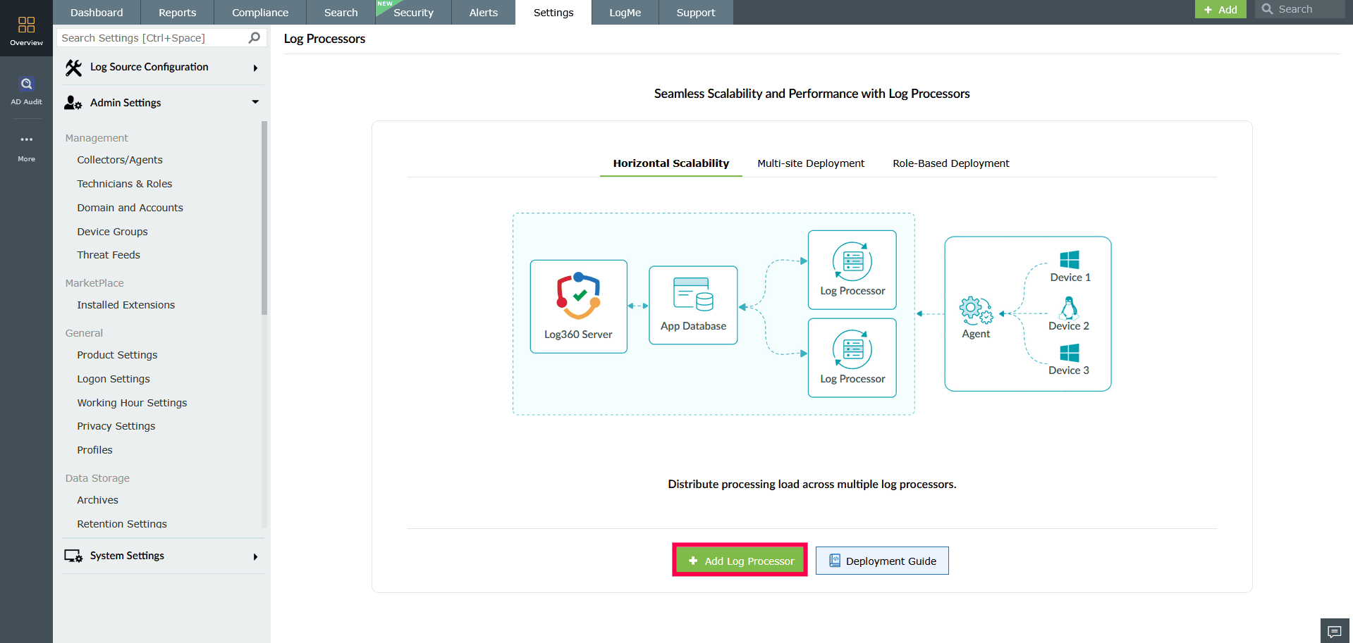The image size is (1353, 643).
Task: Switch to Multi-site Deployment tab
Action: click(811, 163)
